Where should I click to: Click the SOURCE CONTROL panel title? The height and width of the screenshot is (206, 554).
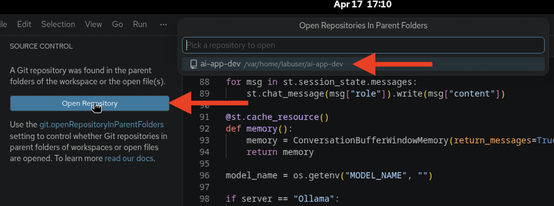click(x=41, y=46)
